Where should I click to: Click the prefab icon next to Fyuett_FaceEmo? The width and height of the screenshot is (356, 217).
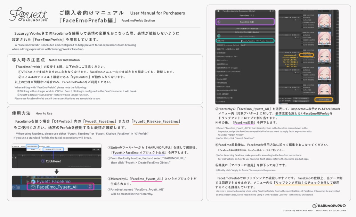pyautogui.click(x=33, y=182)
